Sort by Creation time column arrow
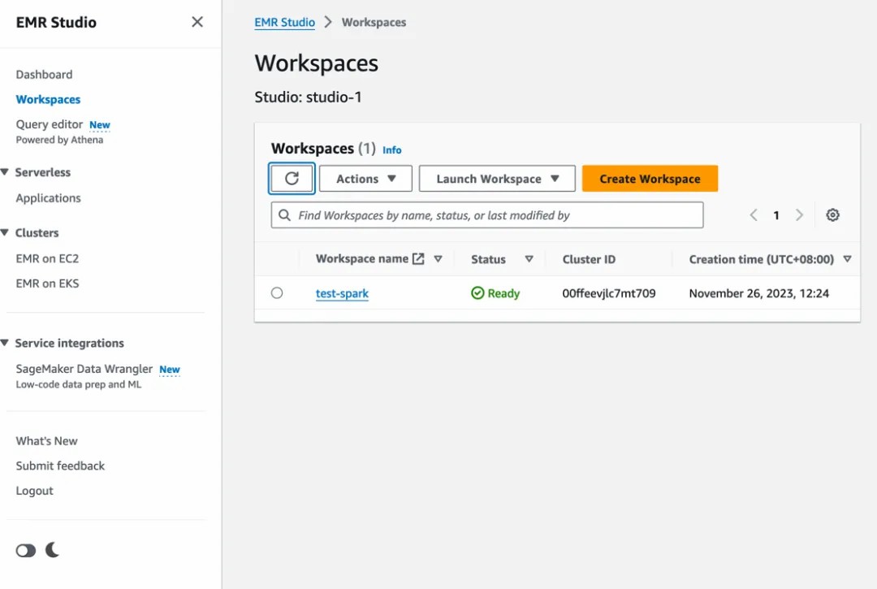Image resolution: width=877 pixels, height=589 pixels. click(847, 259)
